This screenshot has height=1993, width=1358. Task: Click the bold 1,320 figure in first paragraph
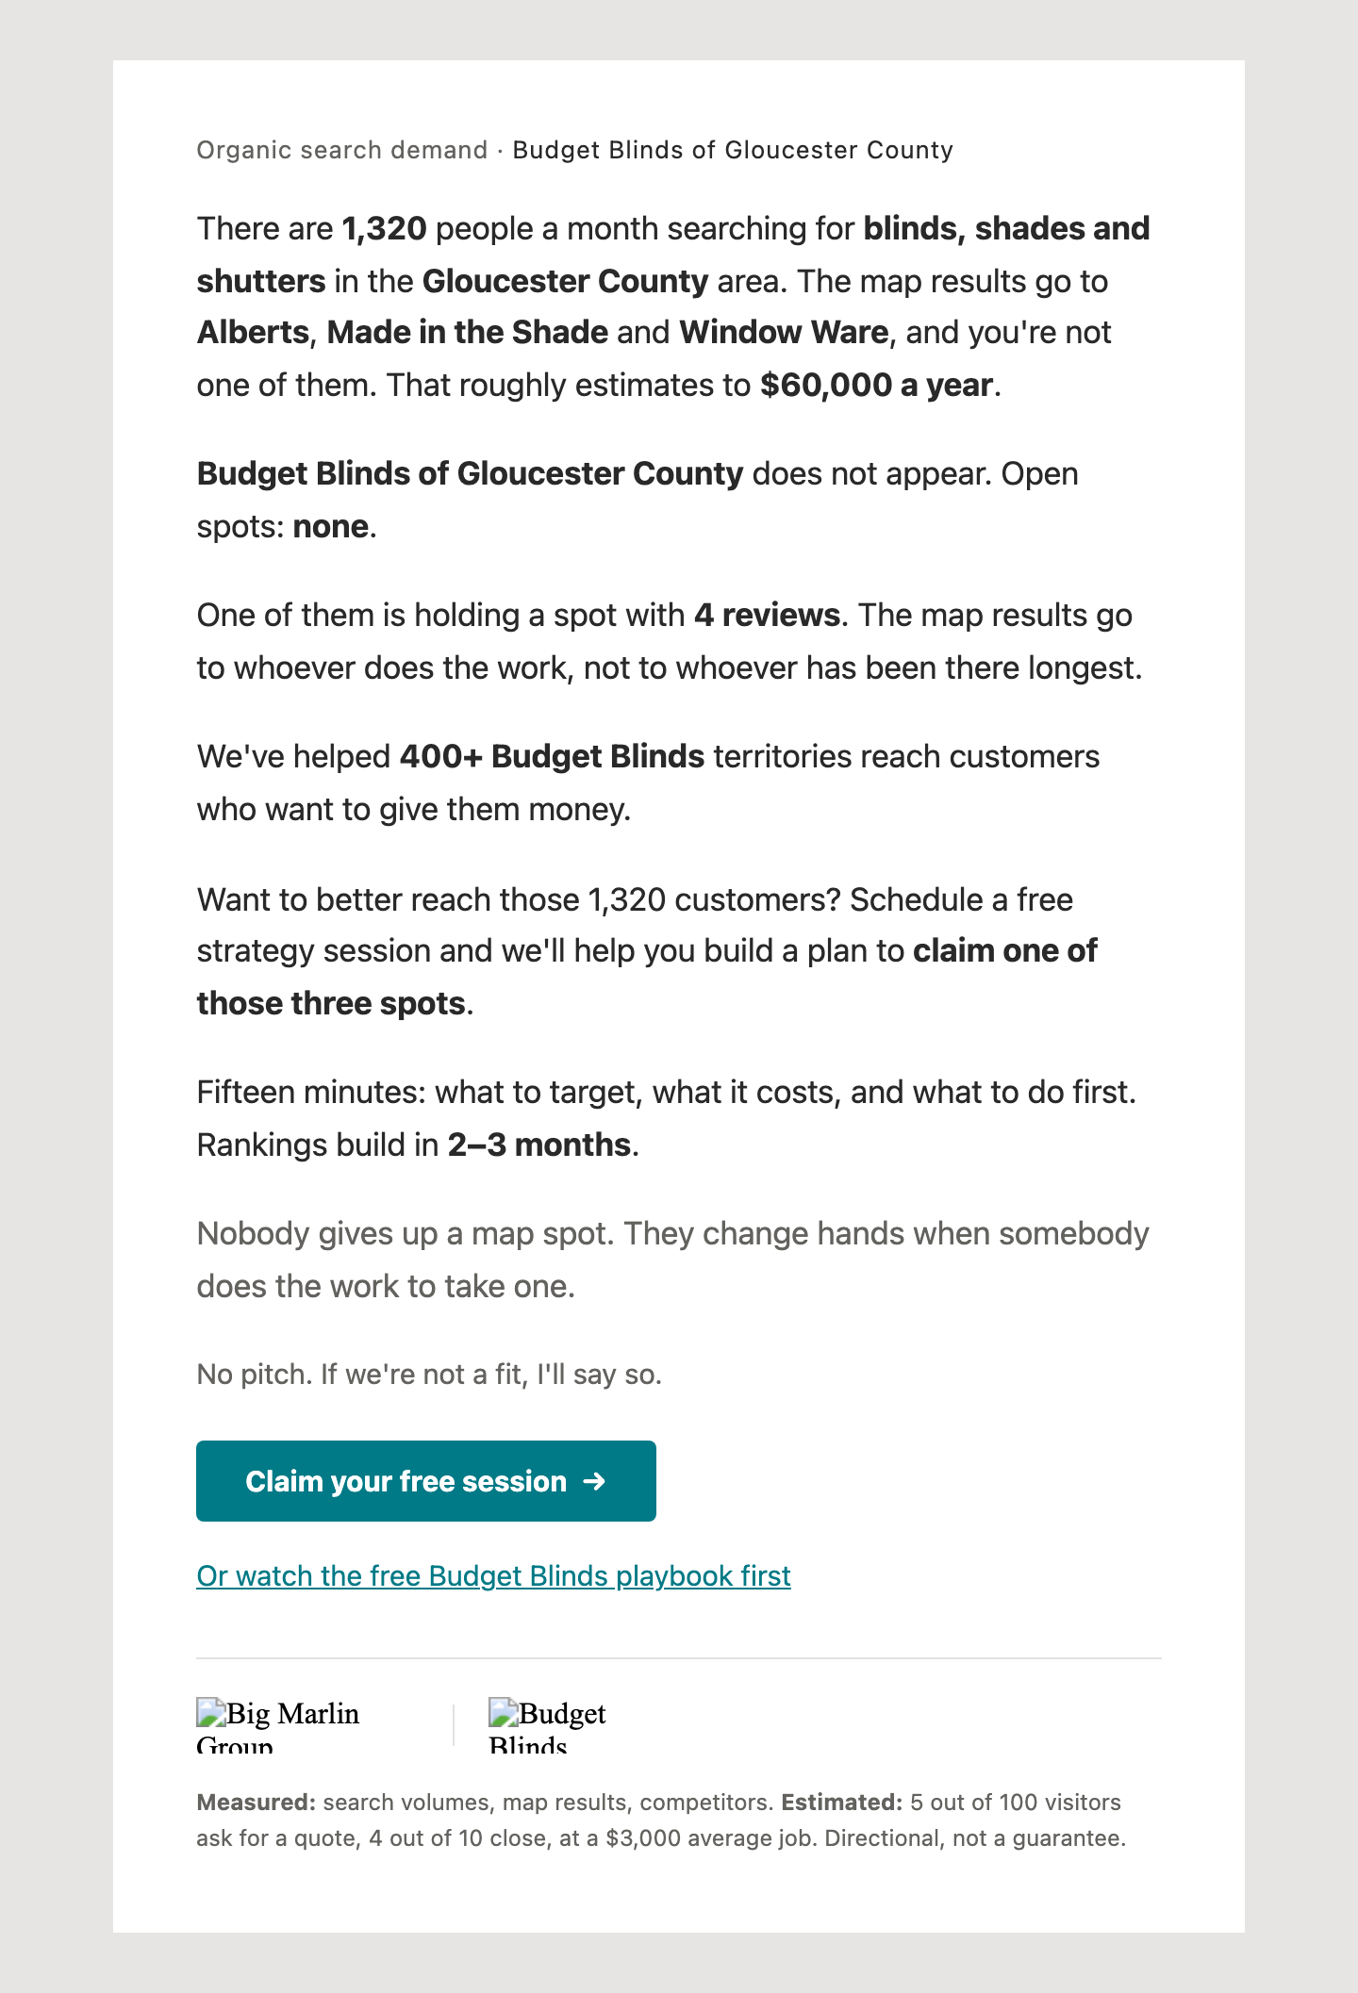(x=384, y=228)
